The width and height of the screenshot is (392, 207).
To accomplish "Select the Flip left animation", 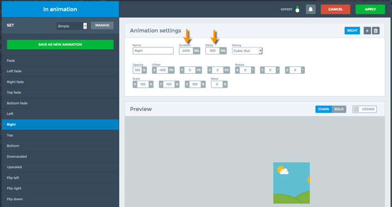I will [x=60, y=178].
